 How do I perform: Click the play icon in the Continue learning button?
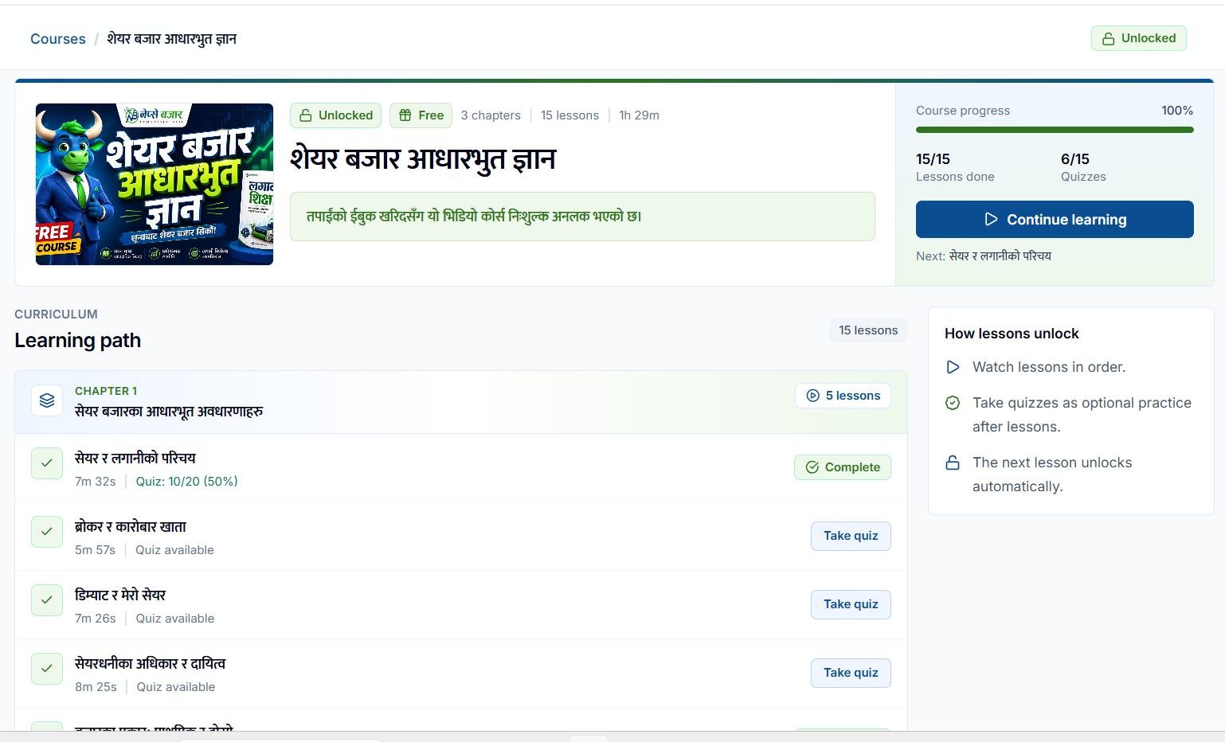tap(991, 219)
